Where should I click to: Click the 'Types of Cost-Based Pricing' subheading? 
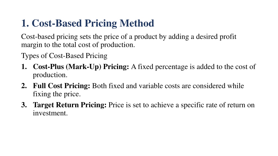click(x=64, y=56)
